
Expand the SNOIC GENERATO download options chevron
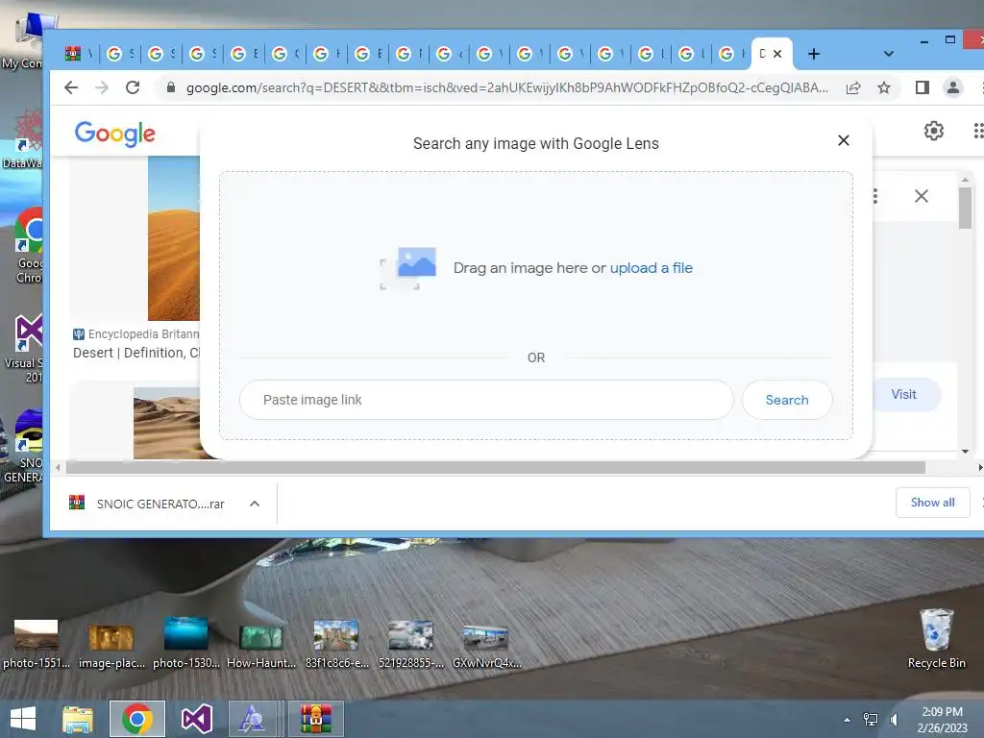(254, 504)
